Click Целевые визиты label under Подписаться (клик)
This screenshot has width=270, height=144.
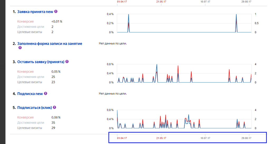pyautogui.click(x=30, y=128)
